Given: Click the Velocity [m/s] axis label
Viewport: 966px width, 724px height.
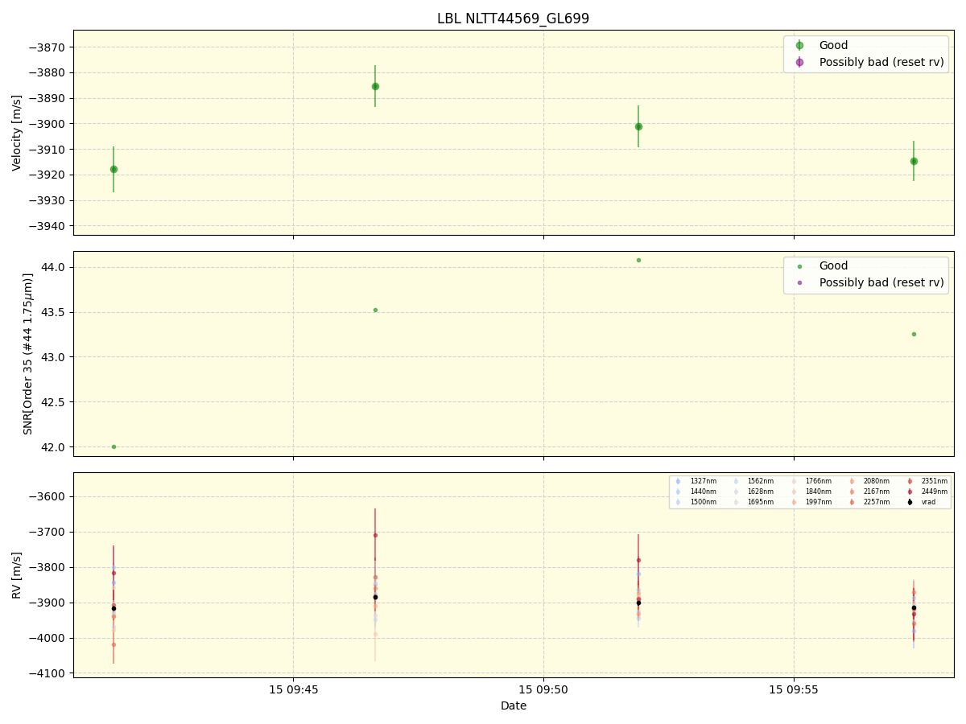Looking at the screenshot, I should point(17,133).
